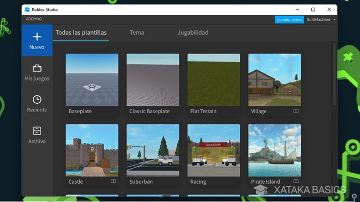The image size is (360, 202).
Task: Open the Reciente clock icon
Action: click(37, 99)
